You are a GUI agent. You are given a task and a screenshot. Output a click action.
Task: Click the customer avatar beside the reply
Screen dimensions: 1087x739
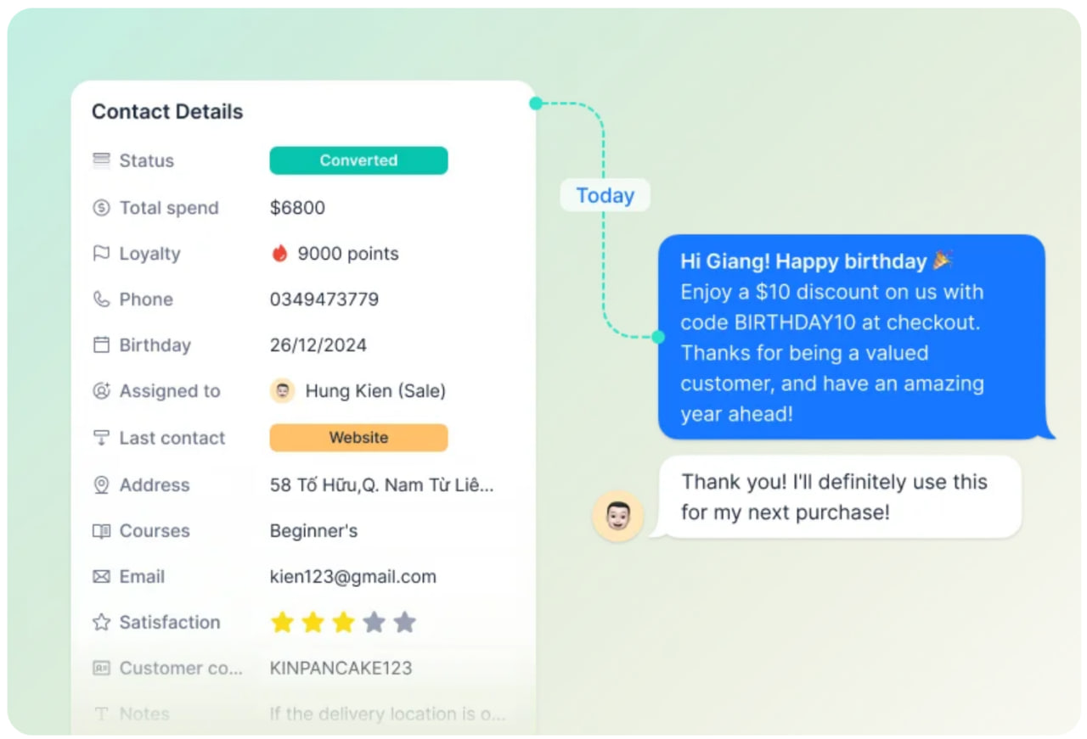tap(618, 516)
